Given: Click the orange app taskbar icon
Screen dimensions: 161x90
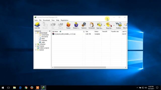Looking at the screenshot, I should (37, 88).
